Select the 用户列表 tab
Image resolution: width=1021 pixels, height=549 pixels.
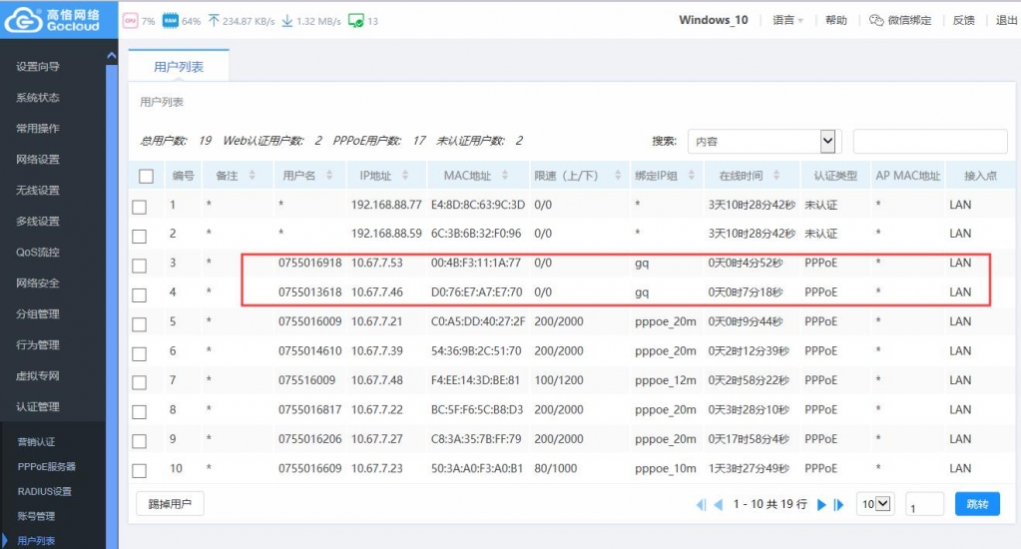pos(179,67)
